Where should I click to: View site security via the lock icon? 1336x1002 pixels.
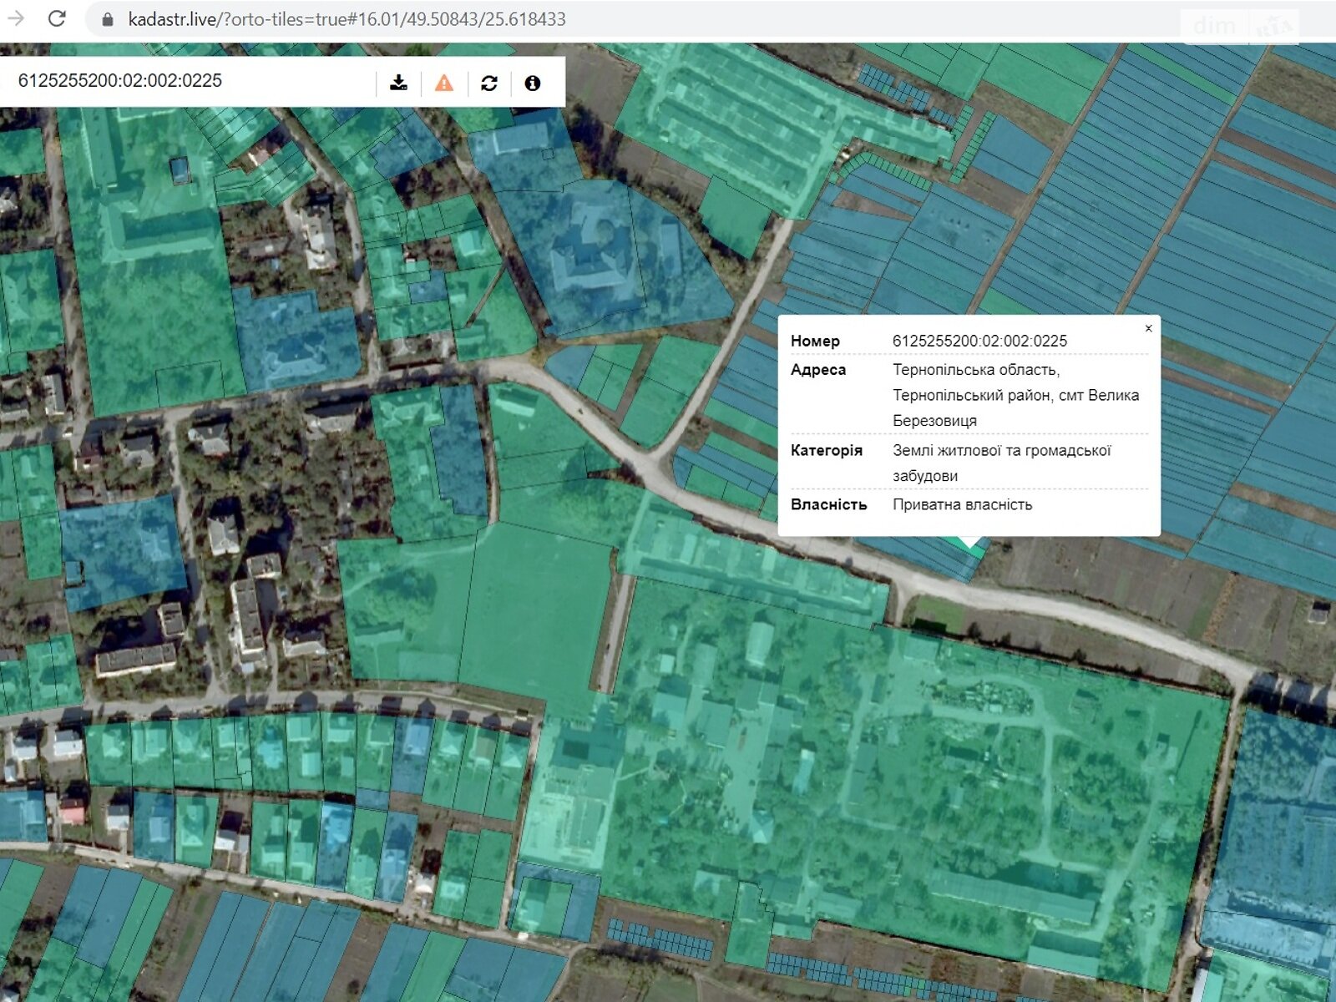[107, 19]
